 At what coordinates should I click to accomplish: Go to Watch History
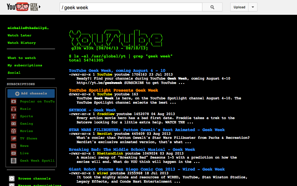pyautogui.click(x=22, y=43)
